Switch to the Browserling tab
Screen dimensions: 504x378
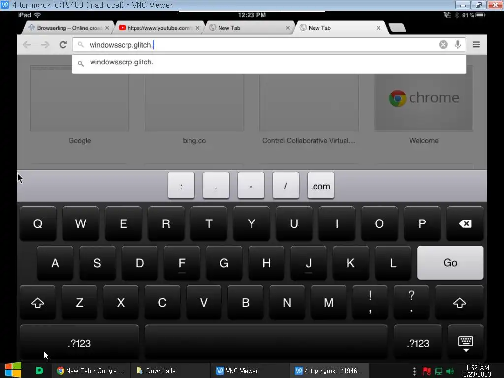(68, 28)
